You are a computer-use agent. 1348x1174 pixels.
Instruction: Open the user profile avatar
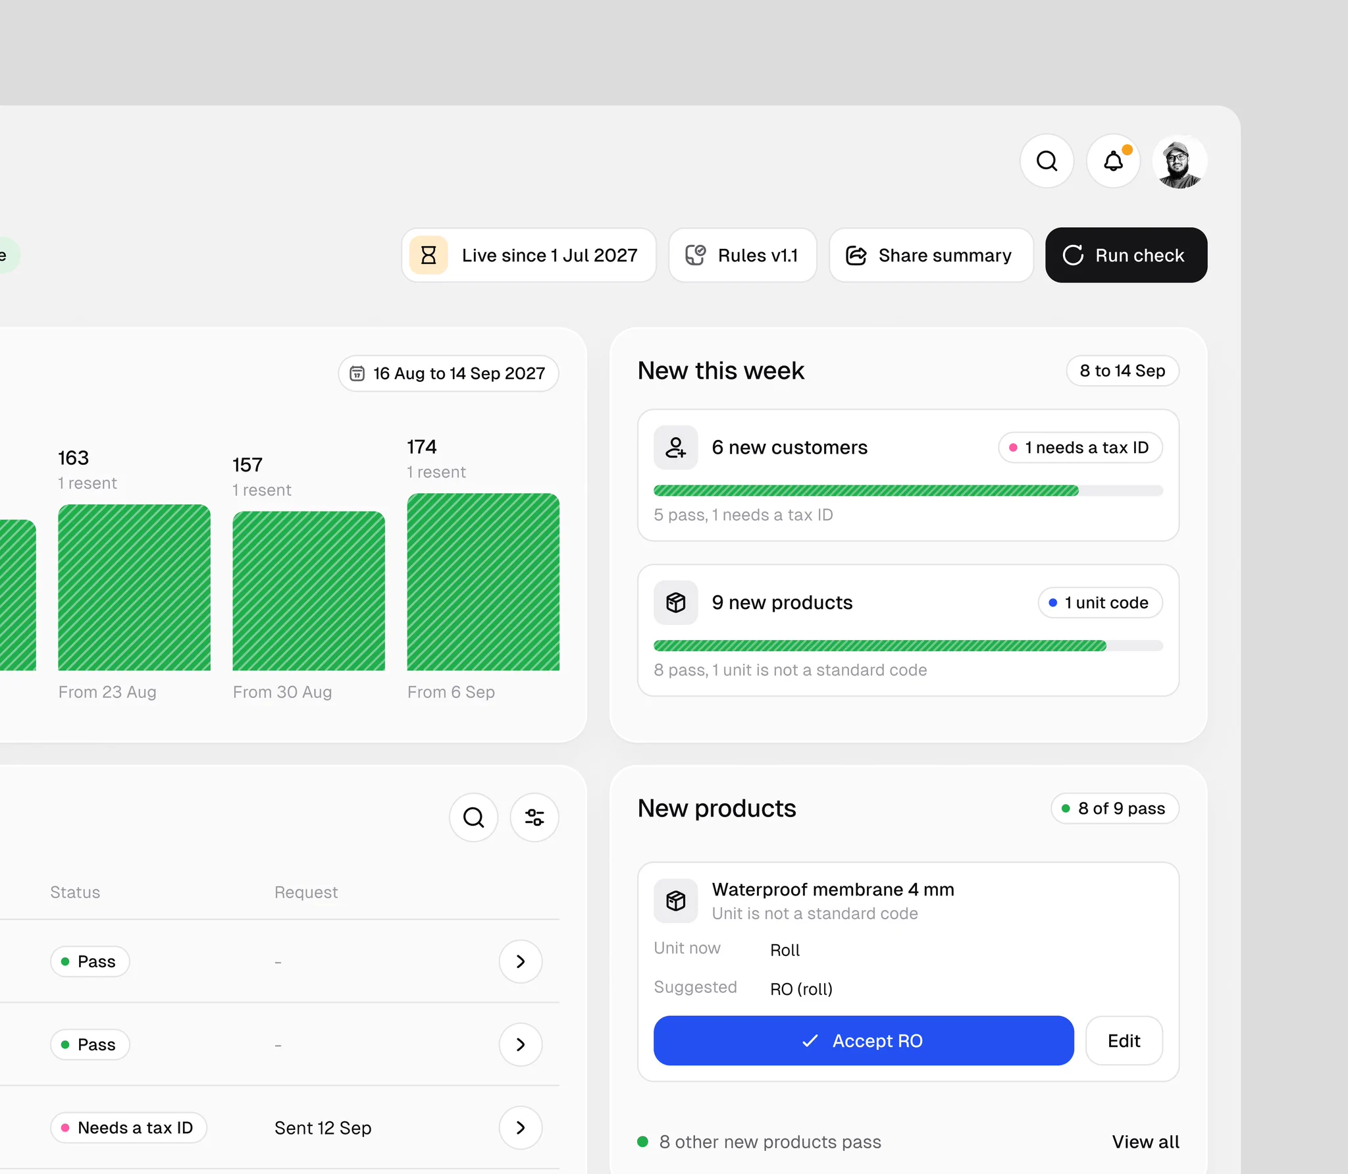(x=1179, y=161)
